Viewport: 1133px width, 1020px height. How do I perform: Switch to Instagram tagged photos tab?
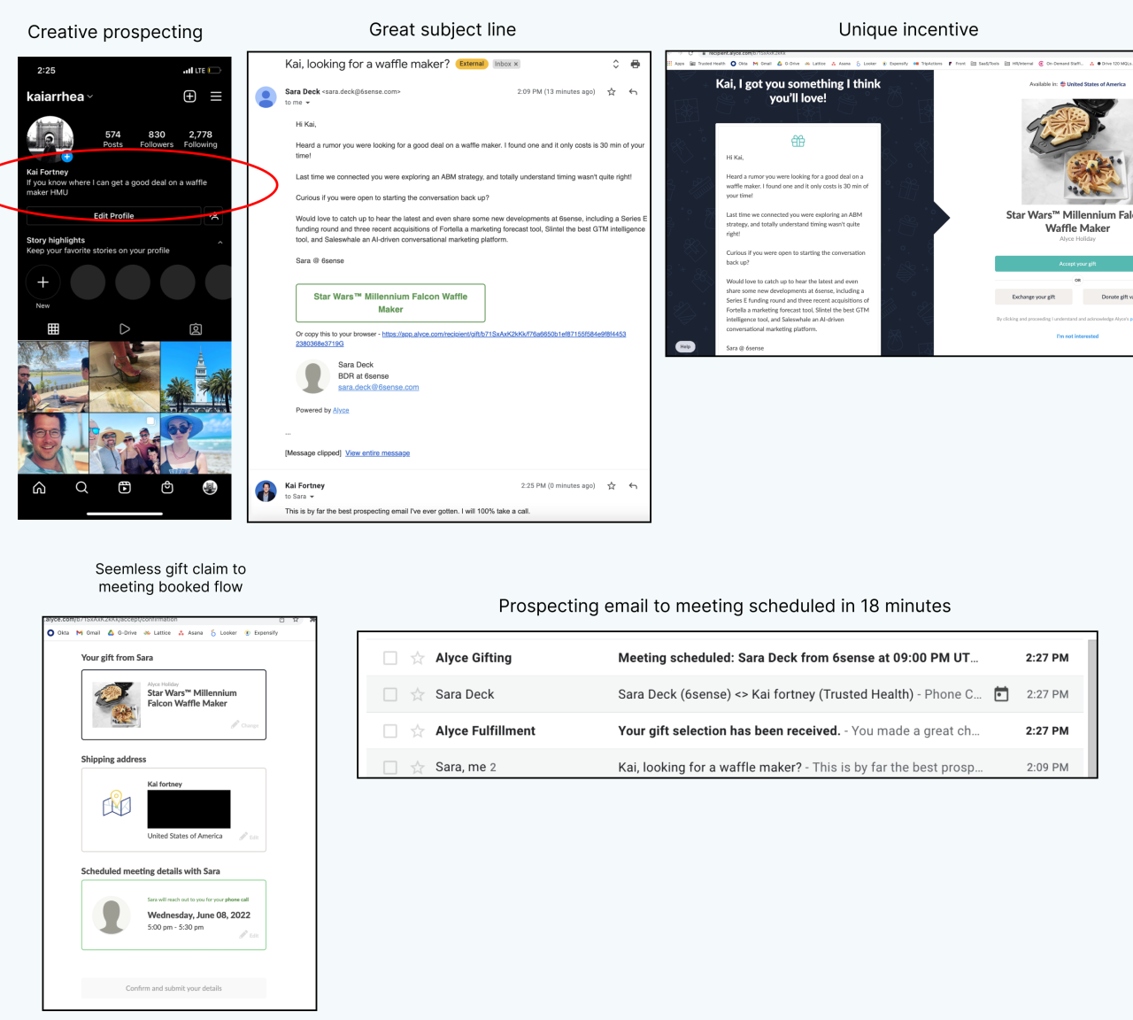196,328
